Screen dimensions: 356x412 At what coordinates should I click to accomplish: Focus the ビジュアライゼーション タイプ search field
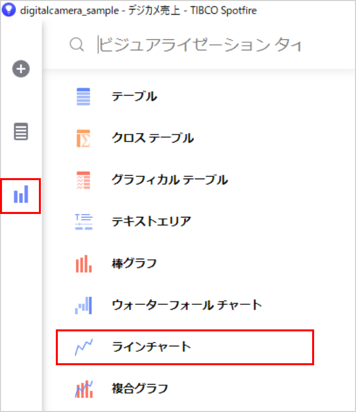[x=200, y=45]
